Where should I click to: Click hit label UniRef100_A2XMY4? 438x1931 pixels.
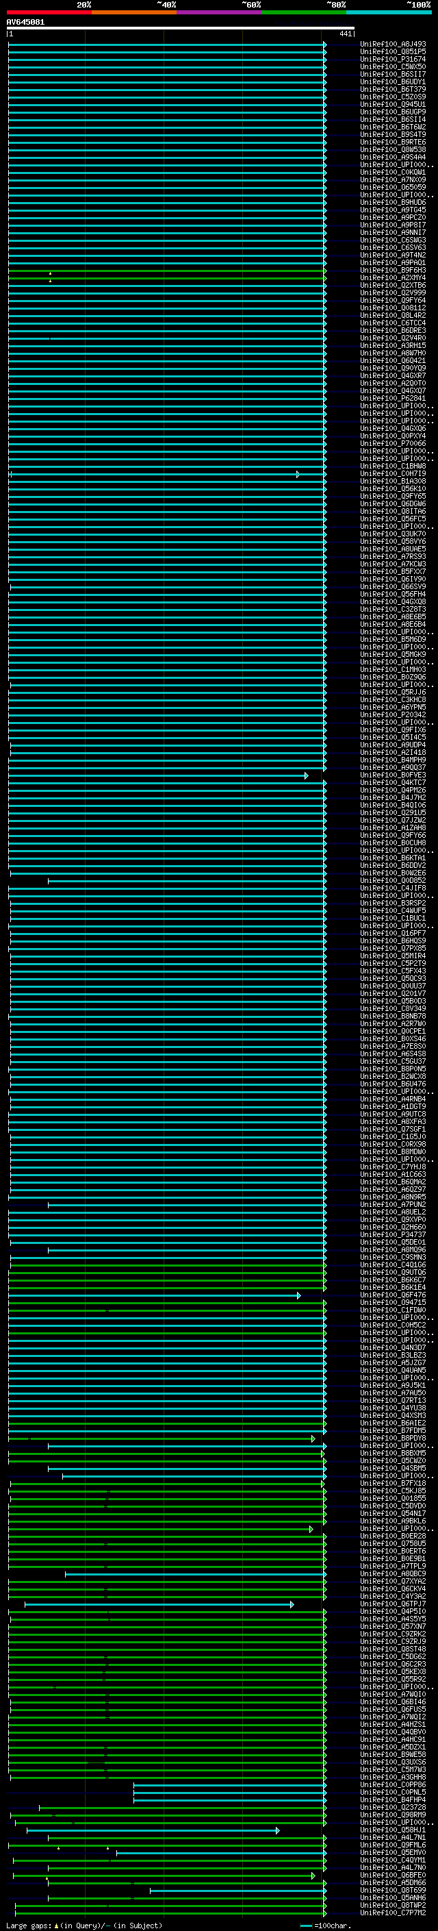[393, 277]
